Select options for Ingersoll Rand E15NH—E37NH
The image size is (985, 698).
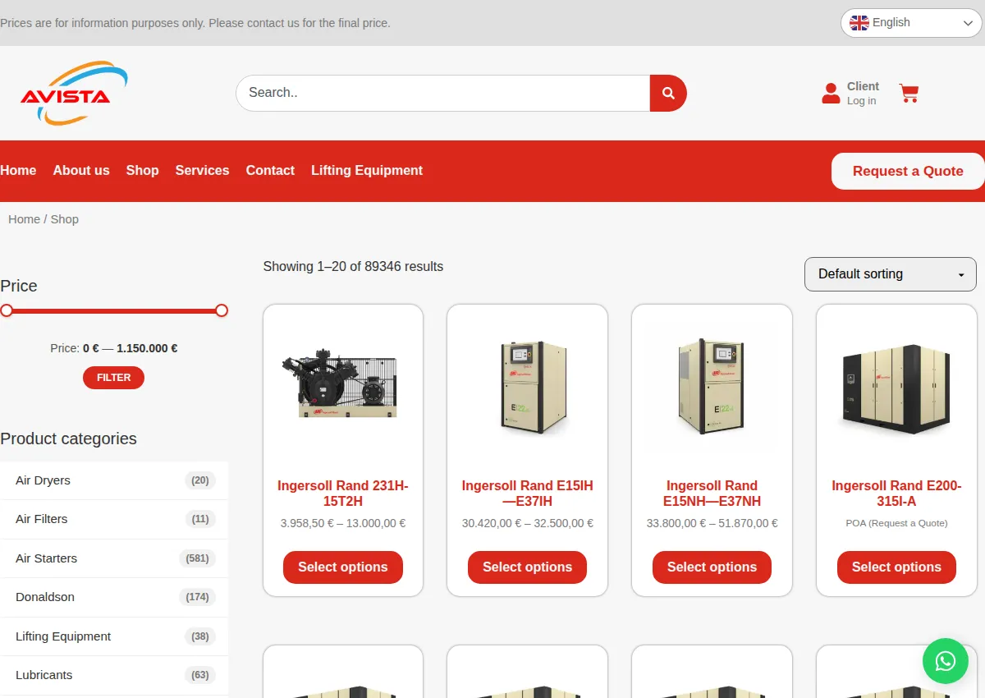[712, 567]
